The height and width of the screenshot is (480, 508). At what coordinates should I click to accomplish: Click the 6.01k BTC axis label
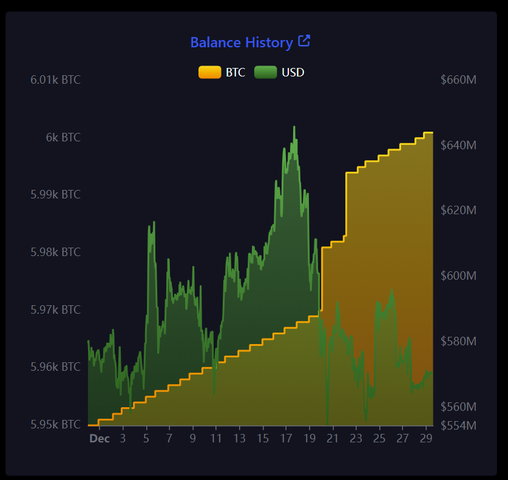(x=55, y=80)
